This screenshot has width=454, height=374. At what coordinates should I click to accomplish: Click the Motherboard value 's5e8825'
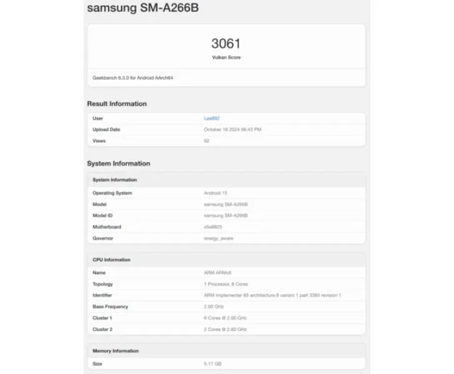click(x=213, y=227)
